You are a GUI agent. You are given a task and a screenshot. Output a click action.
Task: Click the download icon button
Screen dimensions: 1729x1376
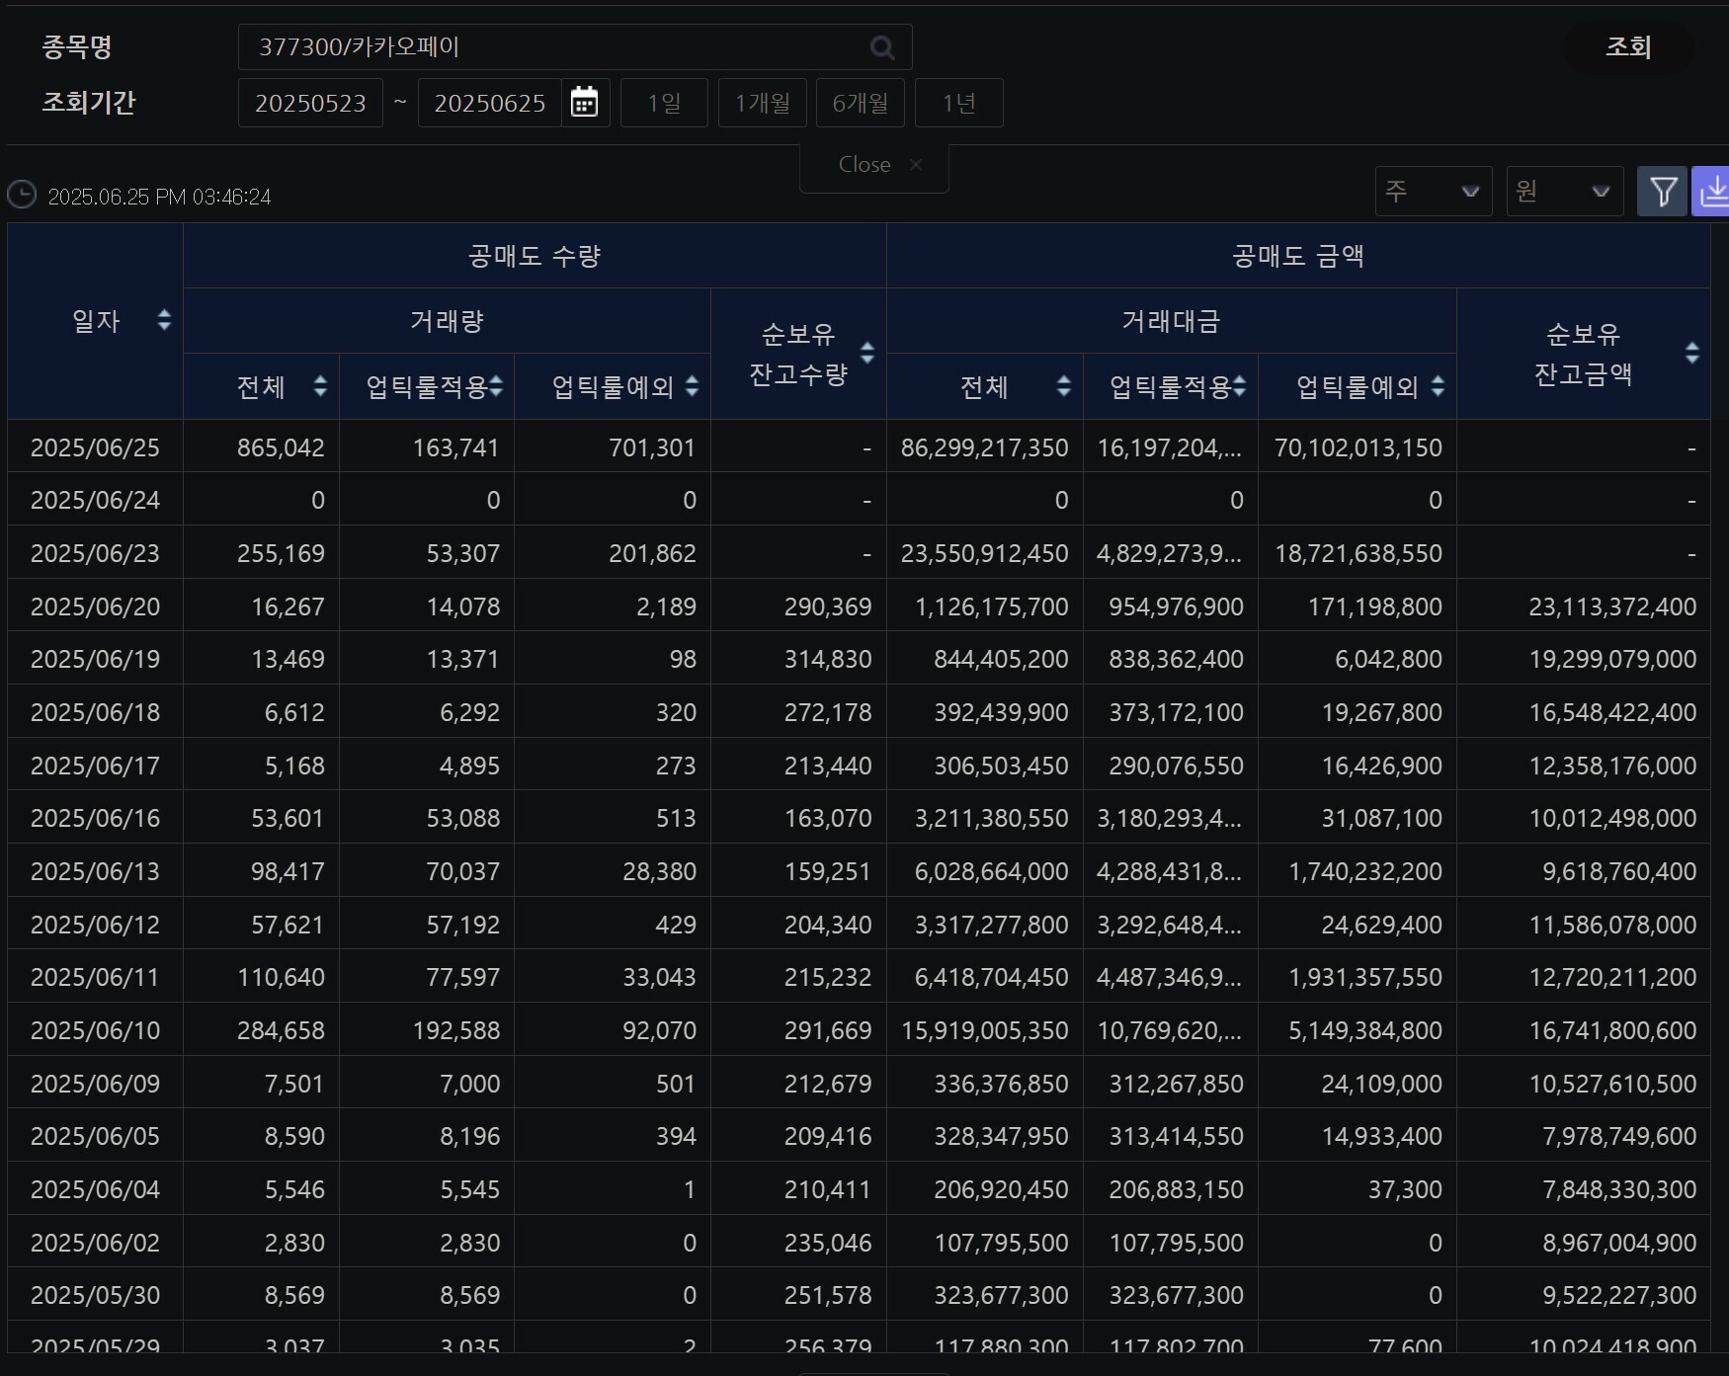coord(1714,191)
